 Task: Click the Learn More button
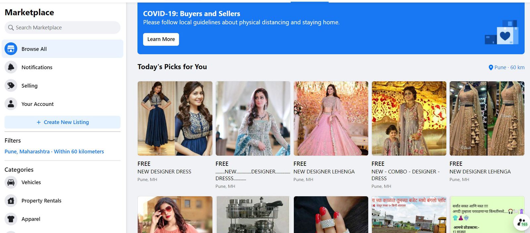161,39
